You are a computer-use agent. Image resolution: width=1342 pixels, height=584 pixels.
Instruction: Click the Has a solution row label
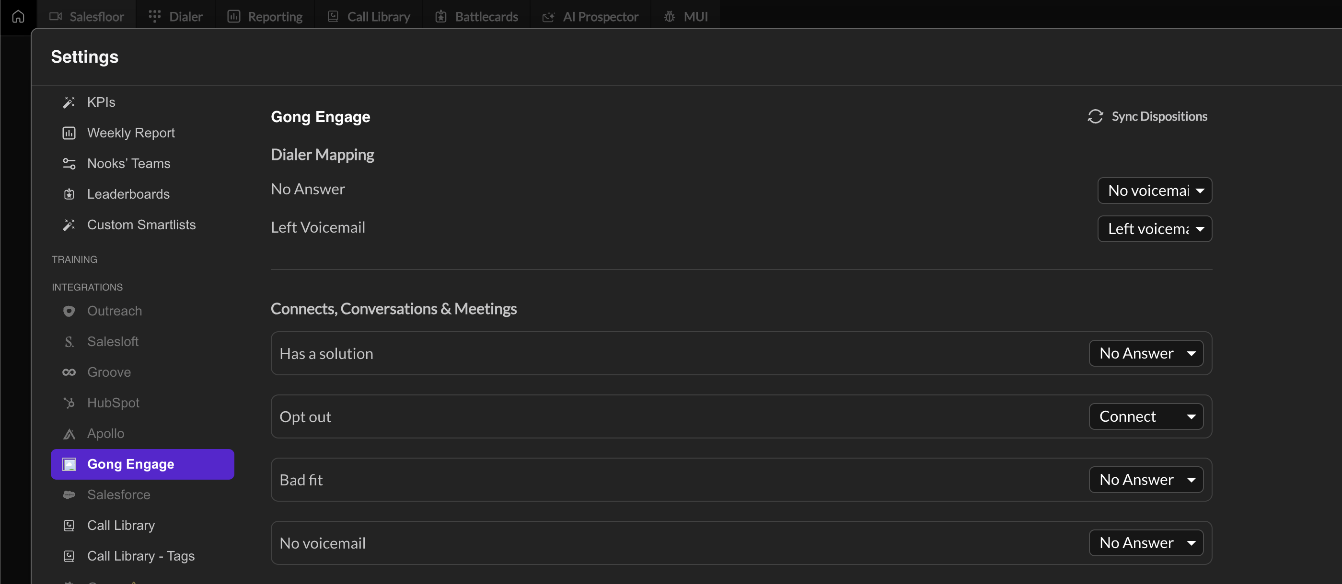(x=326, y=353)
